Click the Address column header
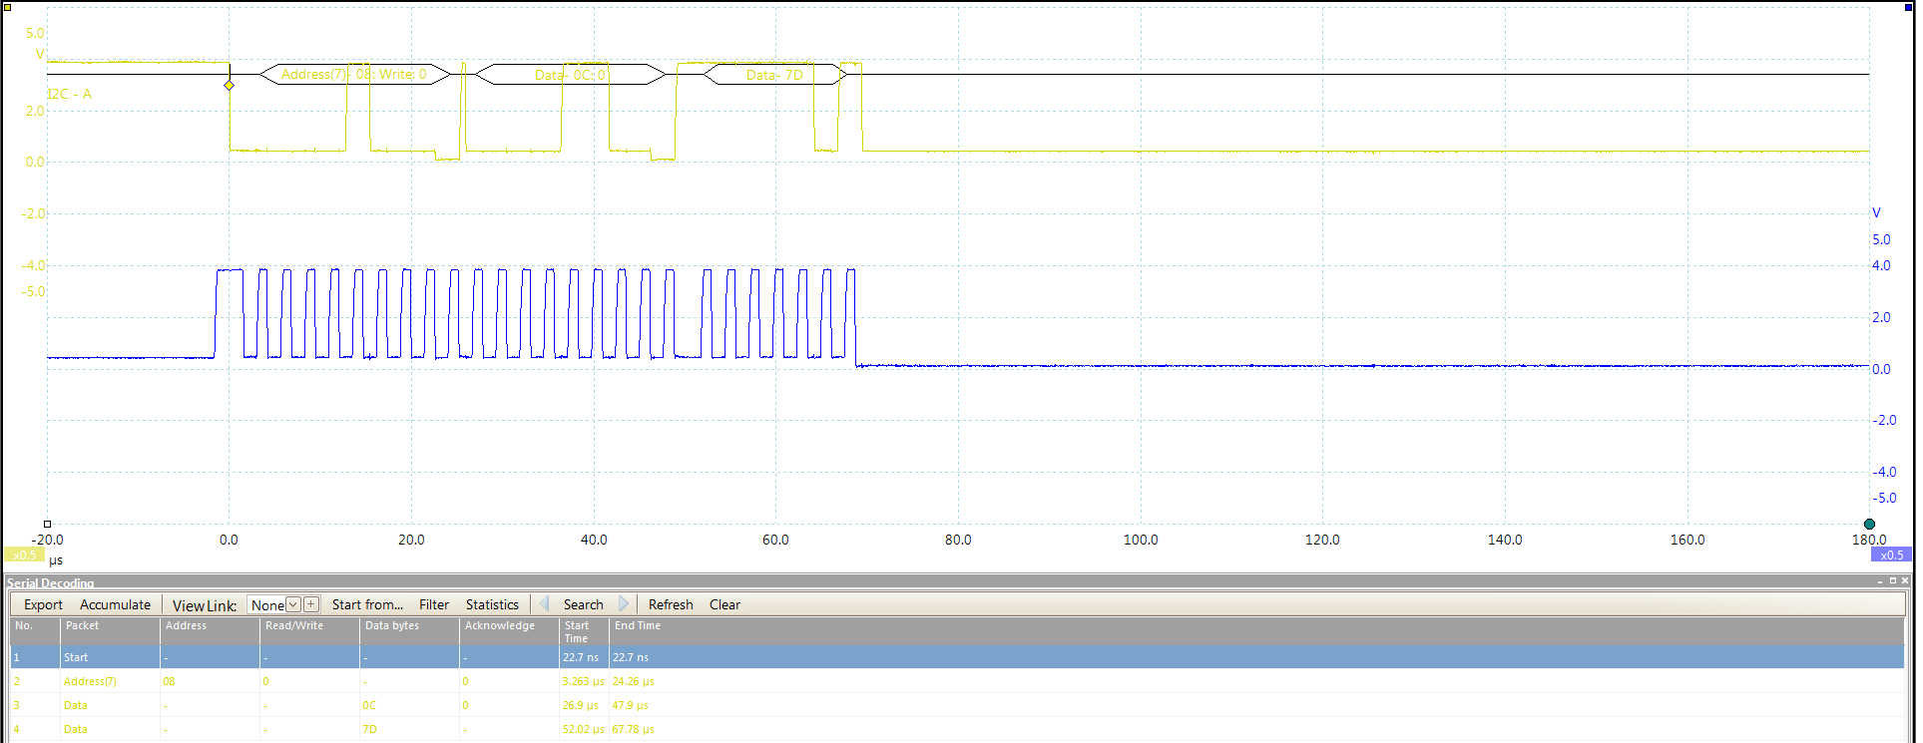This screenshot has width=1923, height=743. click(210, 631)
